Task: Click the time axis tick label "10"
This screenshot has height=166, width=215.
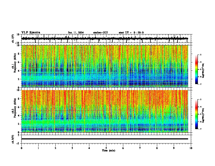Action: [191, 148]
